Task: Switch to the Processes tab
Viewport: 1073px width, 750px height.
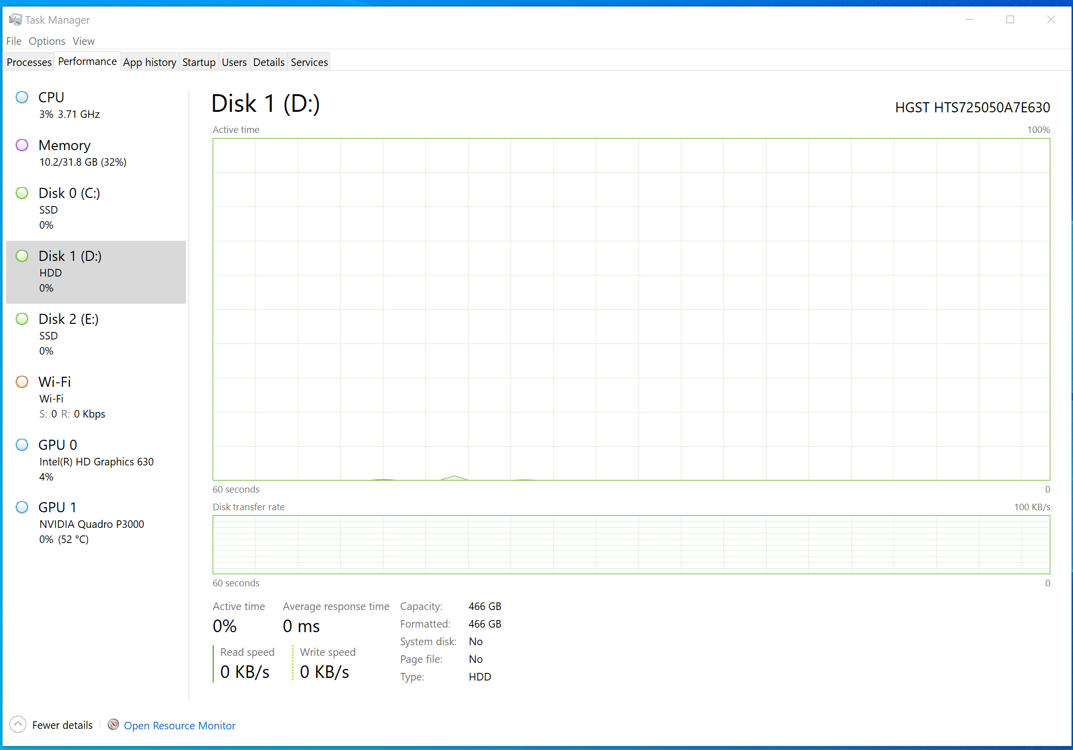Action: [29, 62]
